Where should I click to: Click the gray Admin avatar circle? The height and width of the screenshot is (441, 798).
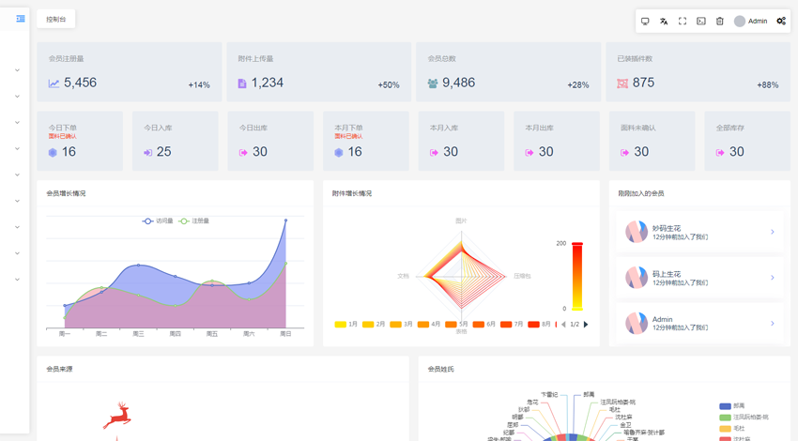[740, 22]
